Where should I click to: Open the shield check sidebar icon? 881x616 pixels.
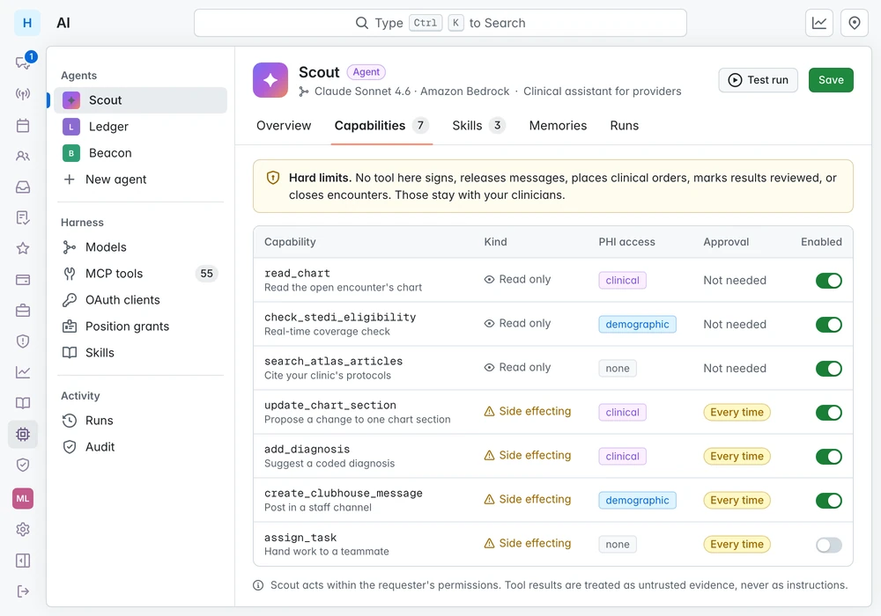(x=23, y=465)
